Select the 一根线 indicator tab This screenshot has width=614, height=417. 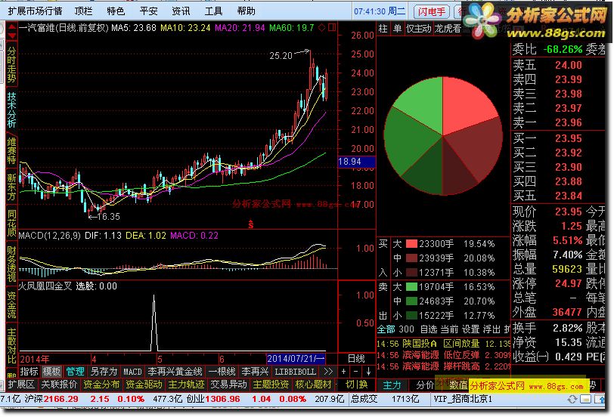222,371
